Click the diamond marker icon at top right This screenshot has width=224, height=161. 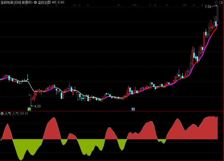216,2
